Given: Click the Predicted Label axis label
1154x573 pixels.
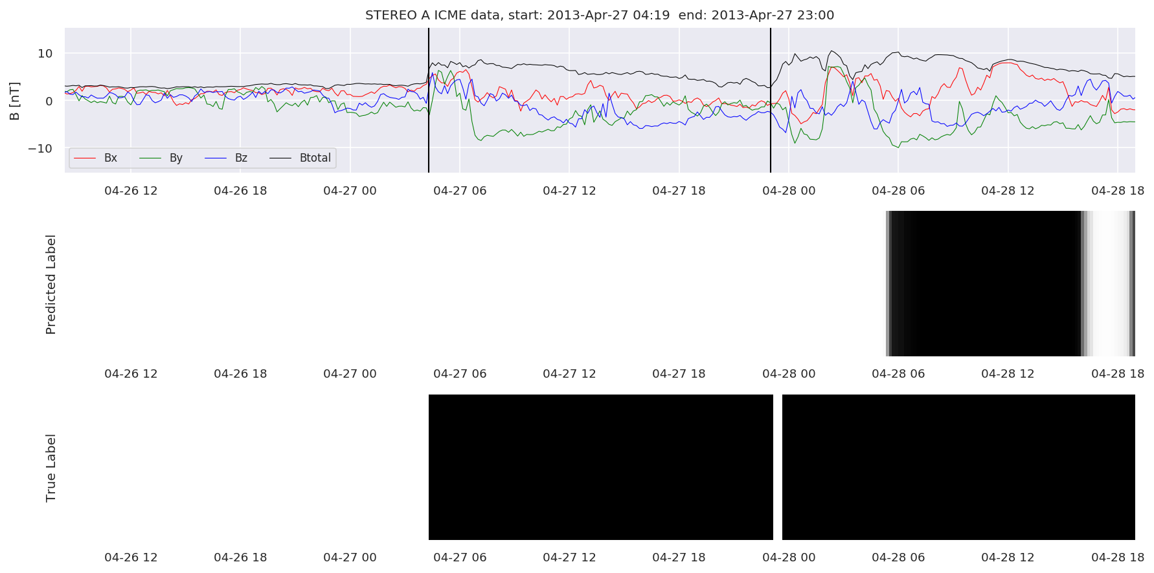Looking at the screenshot, I should 51,284.
